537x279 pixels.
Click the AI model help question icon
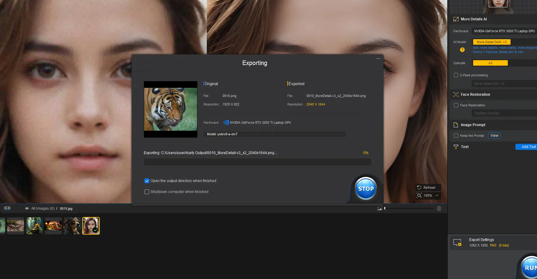pos(462,50)
